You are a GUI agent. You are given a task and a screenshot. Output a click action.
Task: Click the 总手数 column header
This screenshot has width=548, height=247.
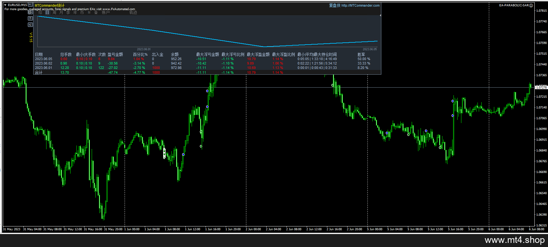(x=66, y=54)
